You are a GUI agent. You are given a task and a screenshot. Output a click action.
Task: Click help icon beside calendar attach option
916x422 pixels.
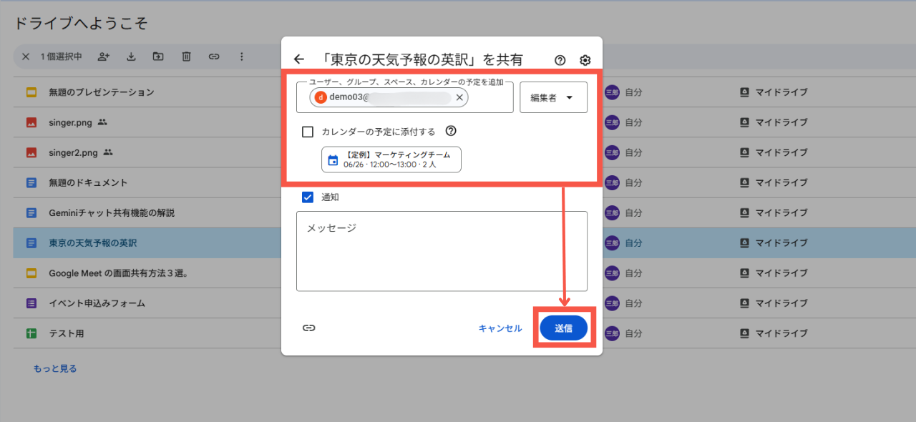click(451, 132)
